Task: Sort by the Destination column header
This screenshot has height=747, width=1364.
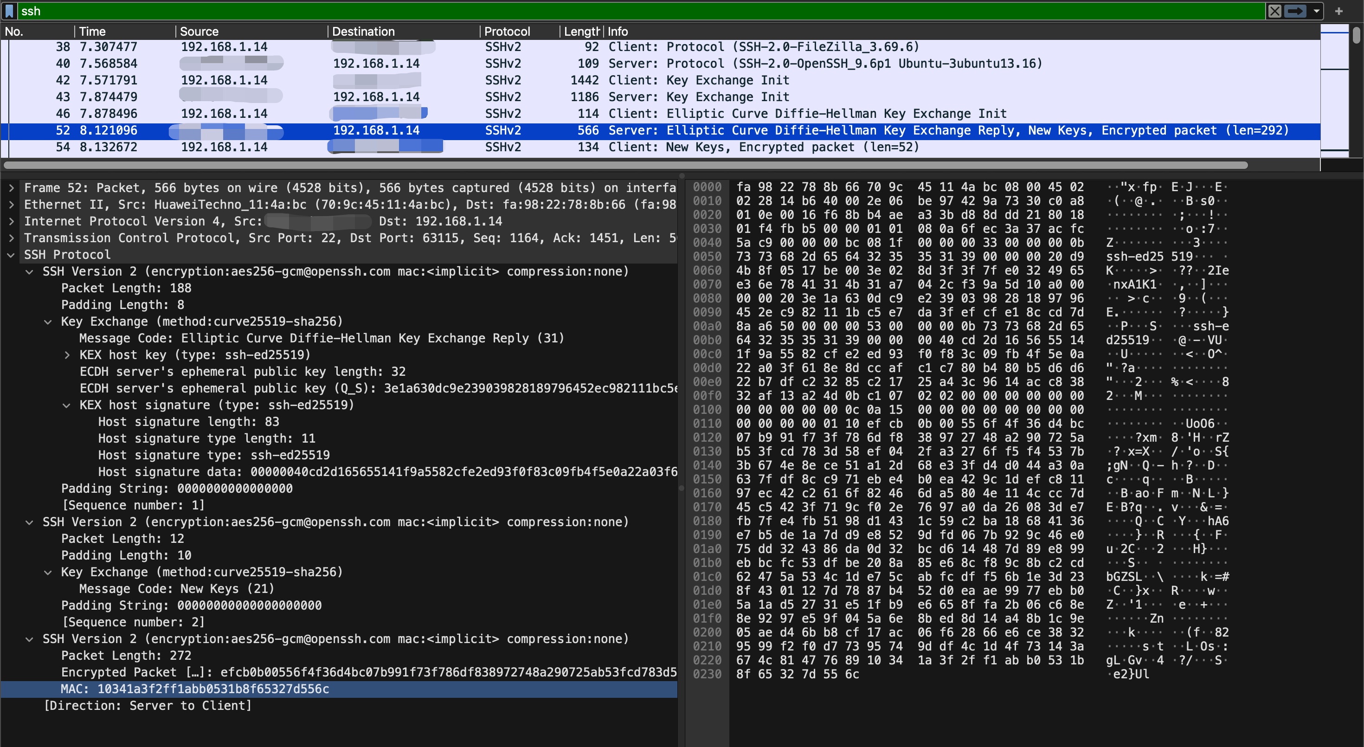Action: point(405,32)
